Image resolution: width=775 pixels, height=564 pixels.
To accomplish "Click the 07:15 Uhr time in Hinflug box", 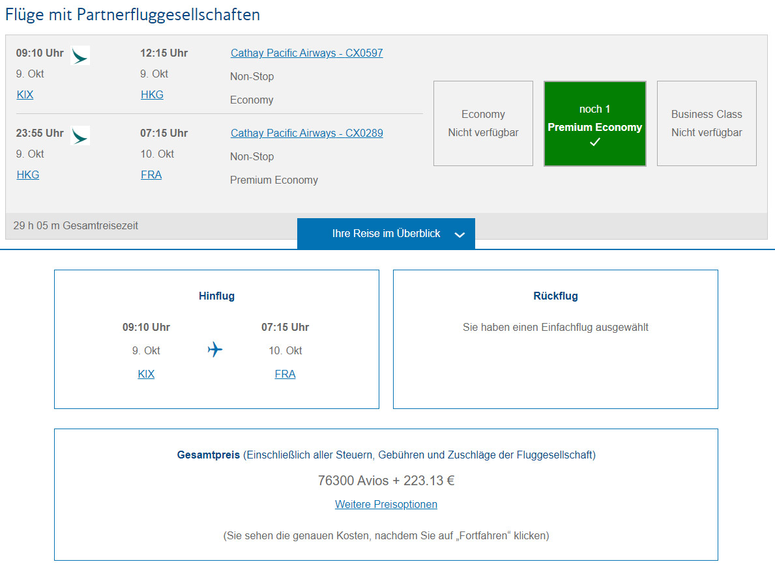I will coord(285,327).
